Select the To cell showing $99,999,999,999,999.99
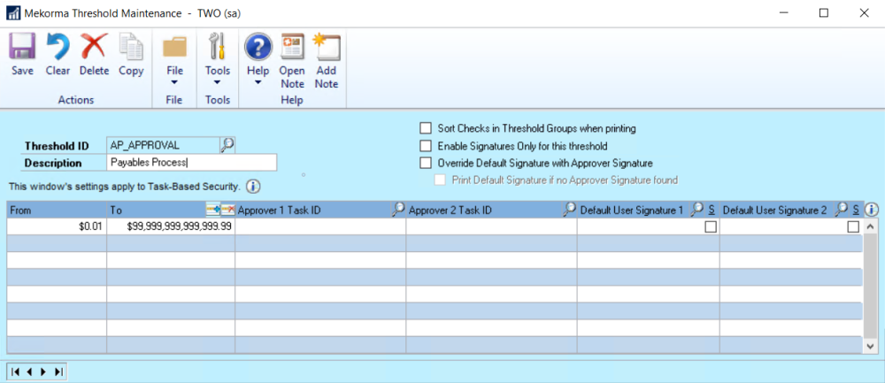The image size is (885, 383). click(x=171, y=226)
